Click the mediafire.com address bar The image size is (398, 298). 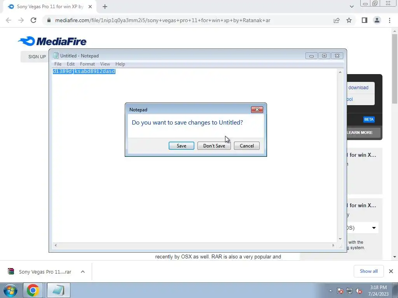pos(162,20)
